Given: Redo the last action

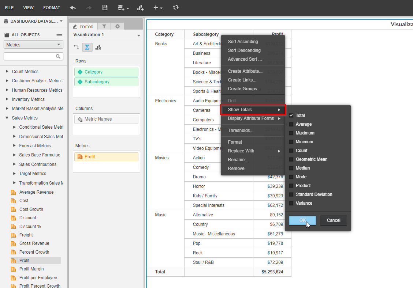Looking at the screenshot, I should tap(89, 7).
